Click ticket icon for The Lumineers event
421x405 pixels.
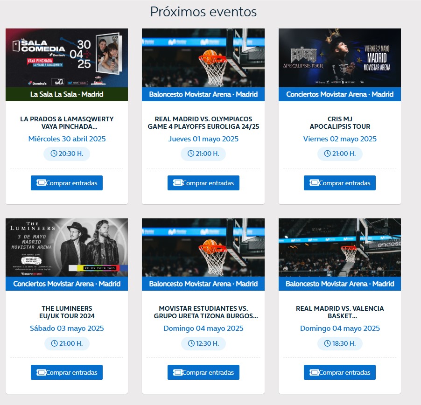coord(42,372)
